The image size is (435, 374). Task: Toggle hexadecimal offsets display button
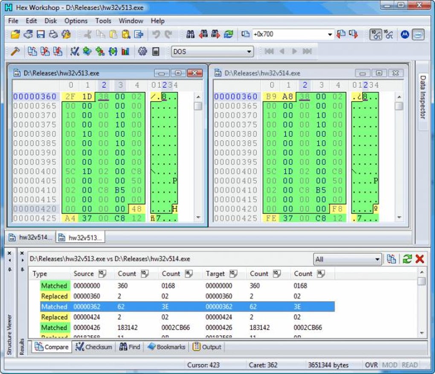(x=389, y=35)
